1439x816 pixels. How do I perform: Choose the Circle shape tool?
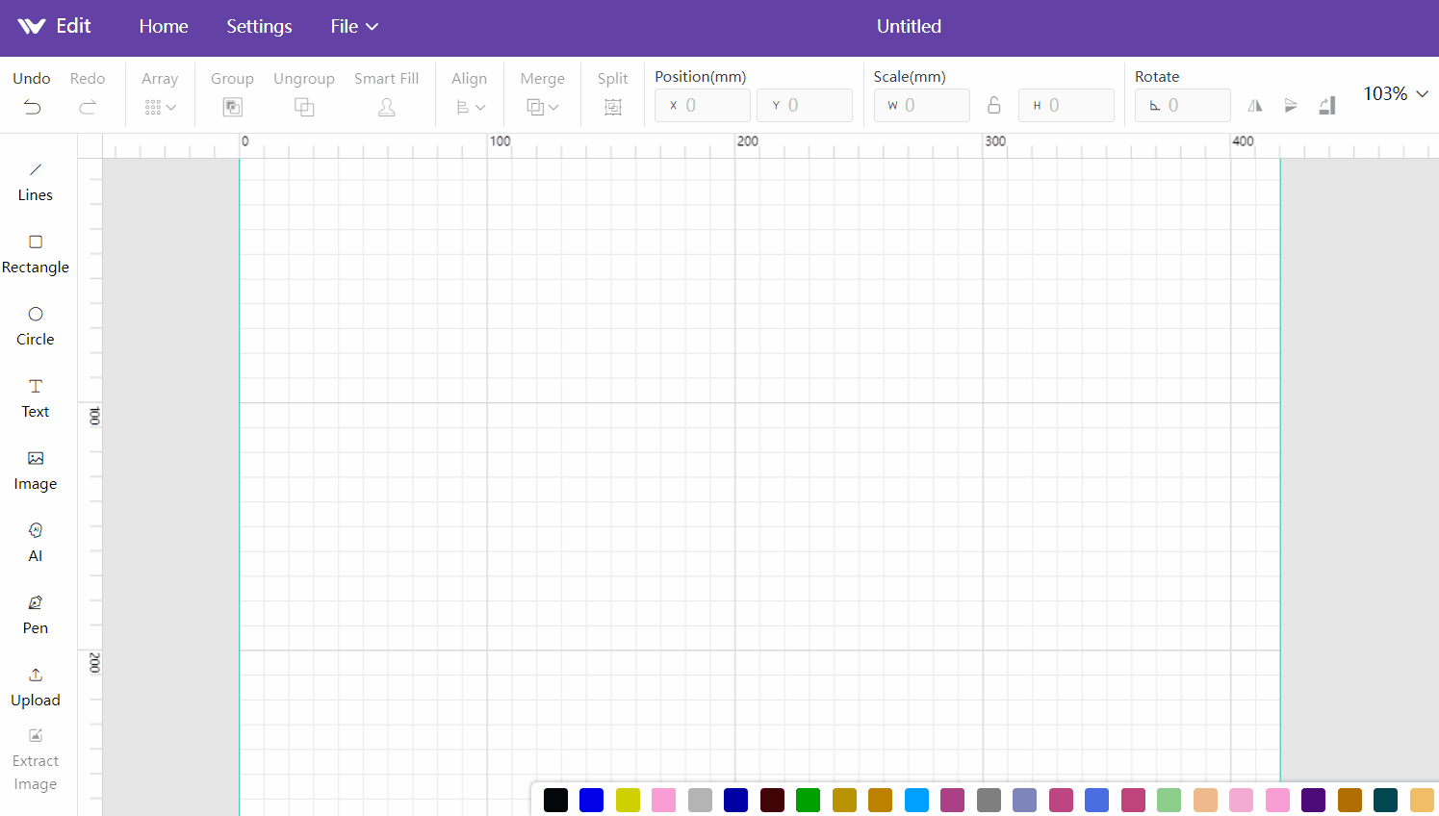click(x=36, y=326)
